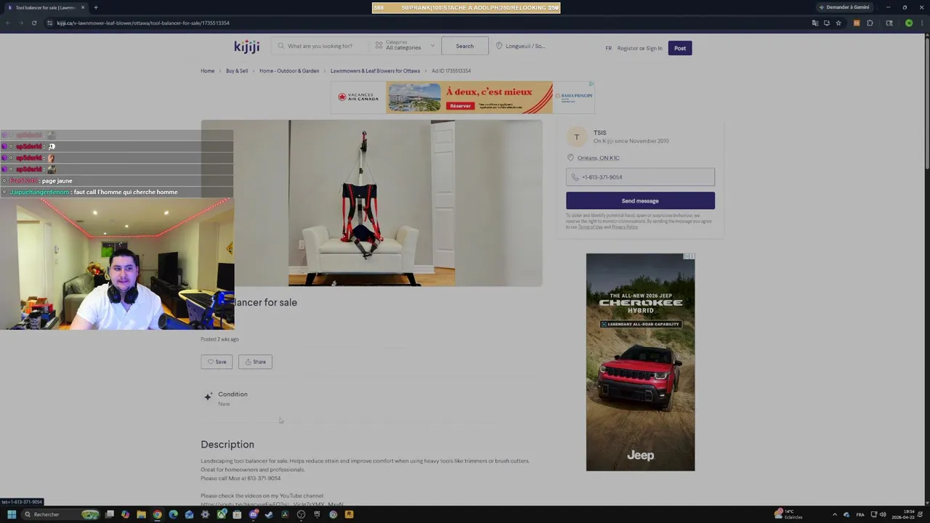Click the address bar URL
The width and height of the screenshot is (930, 523).
(x=143, y=23)
